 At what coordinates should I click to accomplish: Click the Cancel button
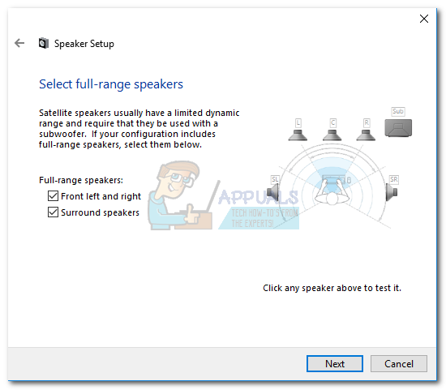point(399,363)
